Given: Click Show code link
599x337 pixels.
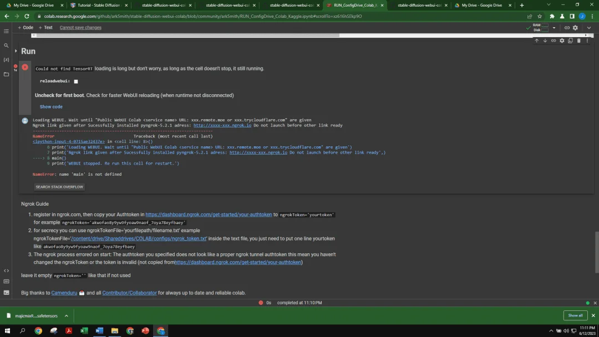Looking at the screenshot, I should click(x=51, y=107).
